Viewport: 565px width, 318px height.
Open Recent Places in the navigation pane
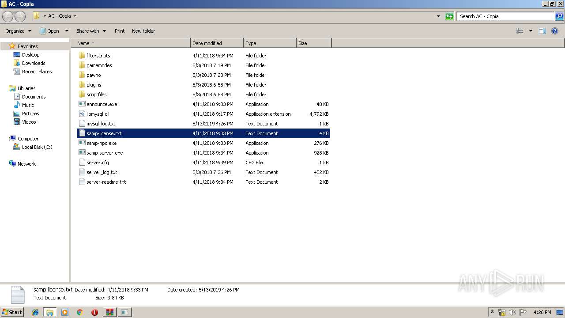click(37, 72)
